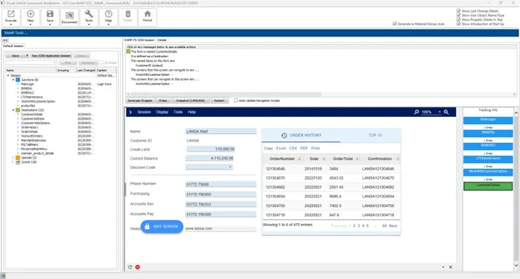Toggle Generate in Material Design style checkbox
Image resolution: width=520 pixels, height=279 pixels.
coord(395,24)
